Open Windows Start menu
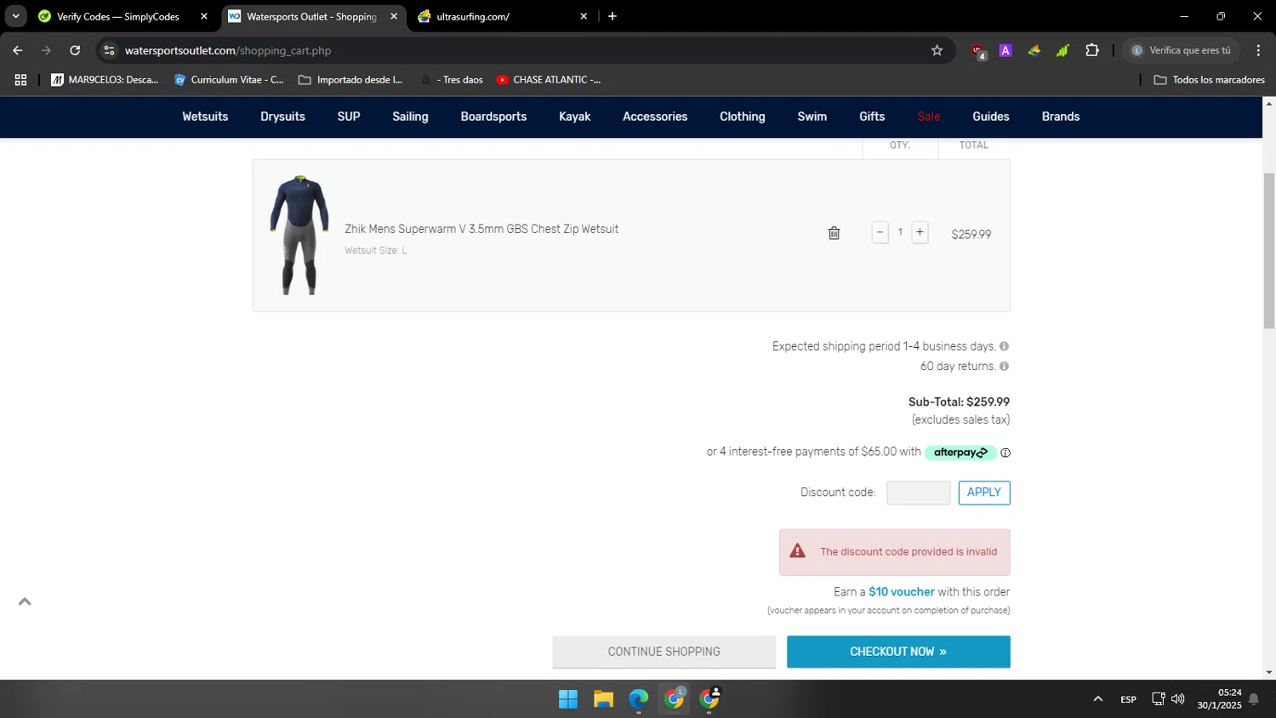1276x718 pixels. [568, 699]
